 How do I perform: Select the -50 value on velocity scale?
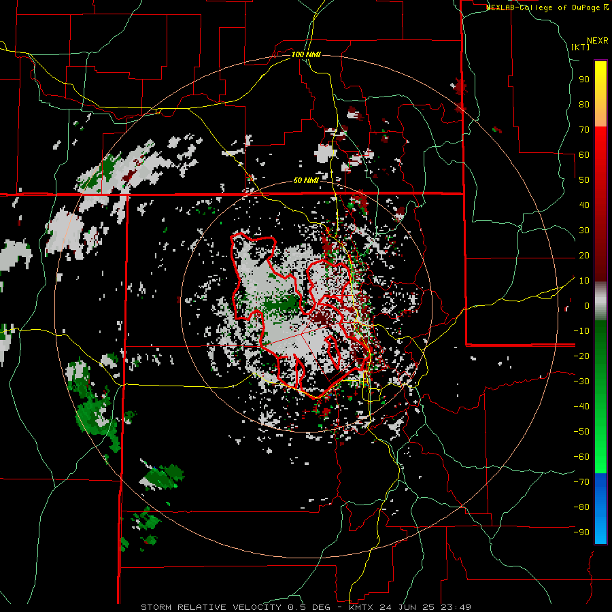tap(581, 432)
